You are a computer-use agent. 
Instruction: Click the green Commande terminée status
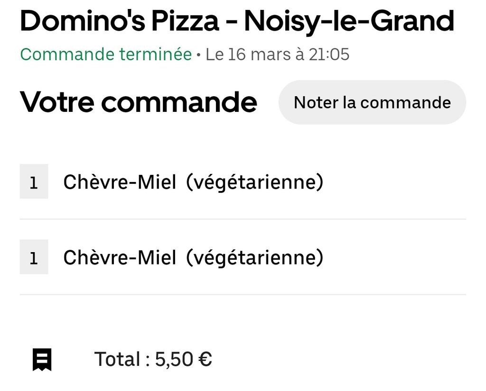point(106,55)
